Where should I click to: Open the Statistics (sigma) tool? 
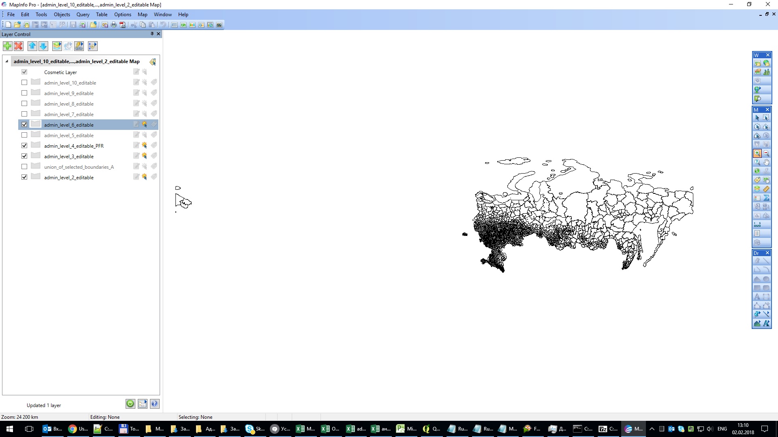(x=766, y=198)
